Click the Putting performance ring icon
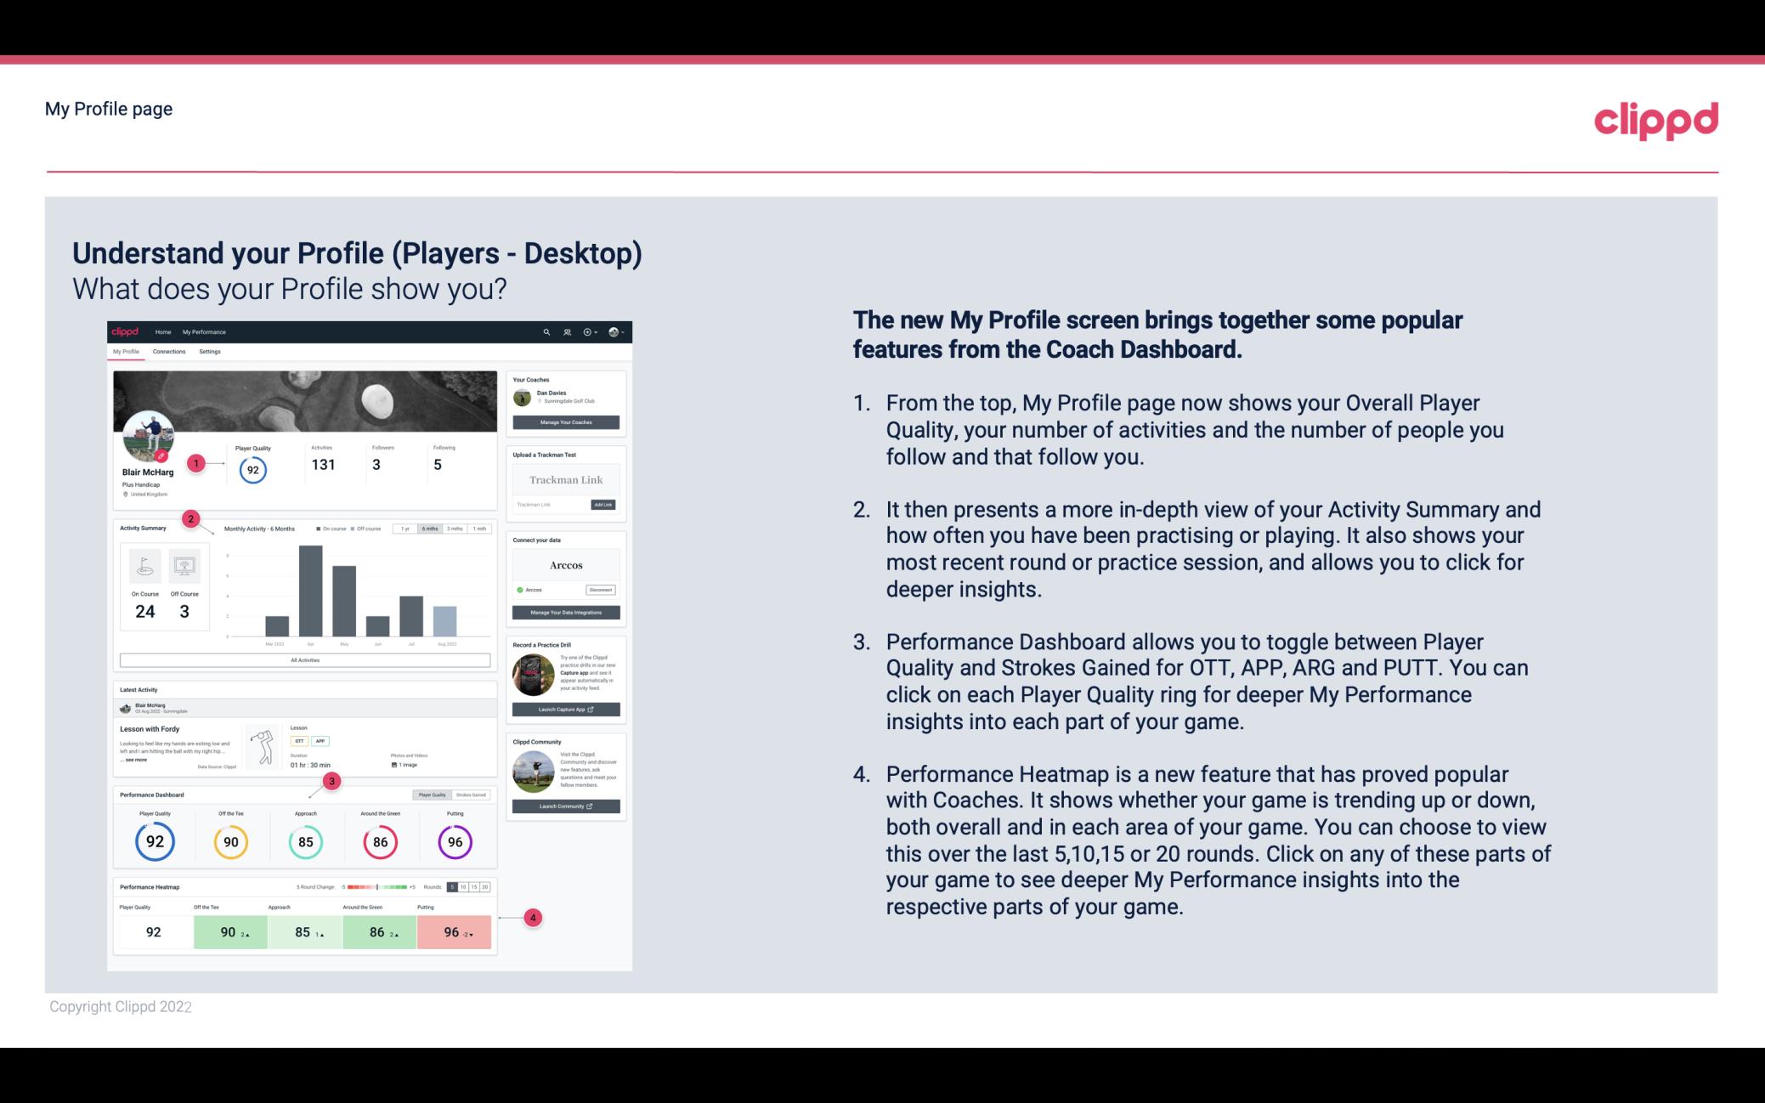 click(455, 840)
